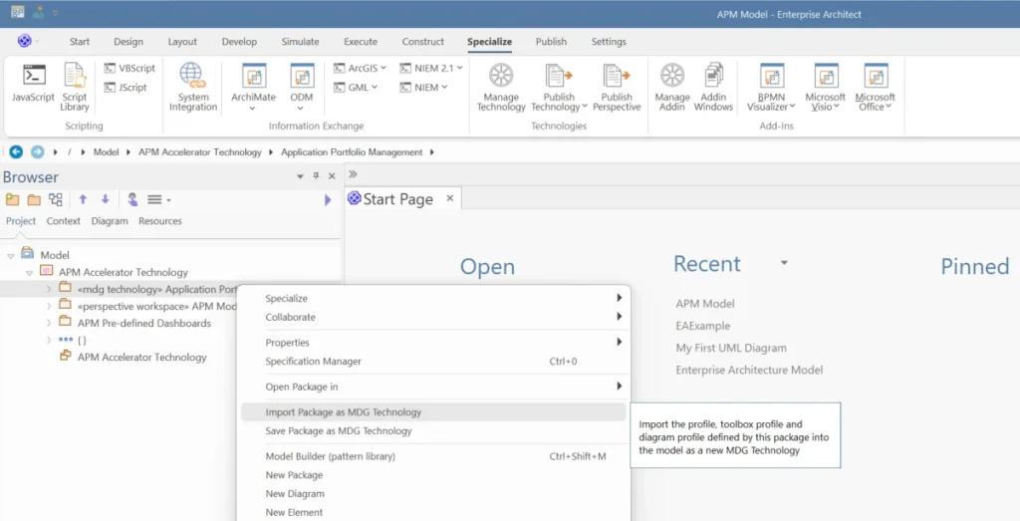Viewport: 1020px width, 521px height.
Task: Click the BPMN Visualizer icon
Action: click(772, 76)
